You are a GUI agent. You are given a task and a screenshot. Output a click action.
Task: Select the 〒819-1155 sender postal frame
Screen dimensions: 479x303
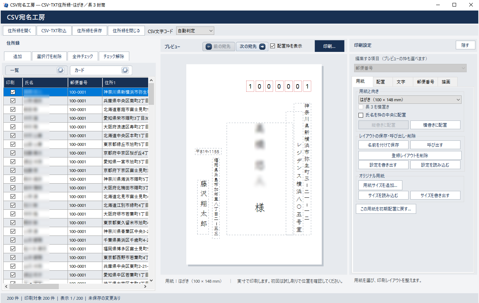tap(208, 152)
